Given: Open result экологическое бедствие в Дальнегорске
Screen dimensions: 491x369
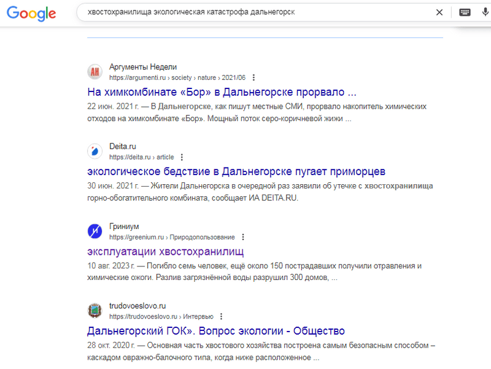Looking at the screenshot, I should pos(236,172).
